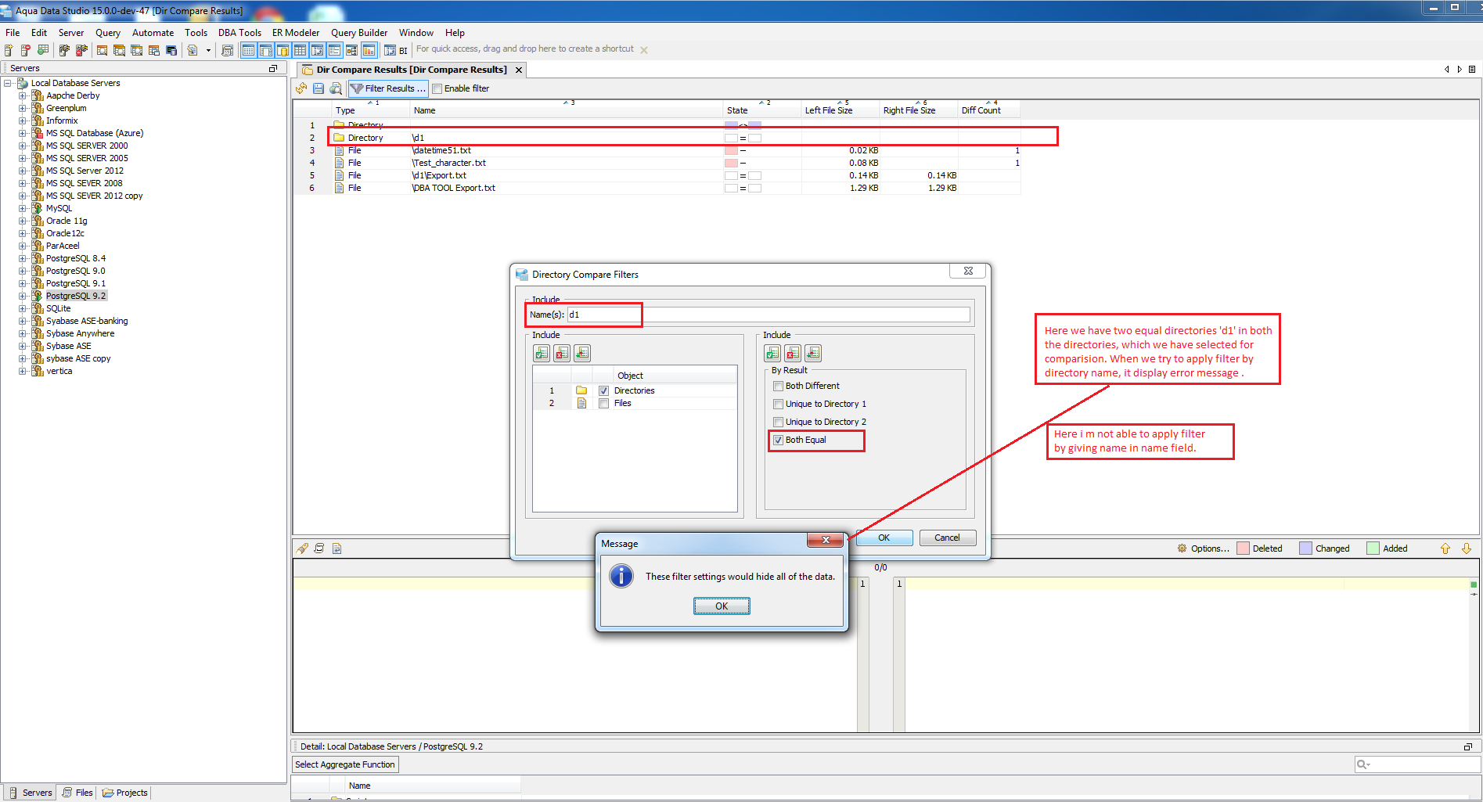
Task: Cancel the Directory Compare Filters dialog
Action: [947, 538]
